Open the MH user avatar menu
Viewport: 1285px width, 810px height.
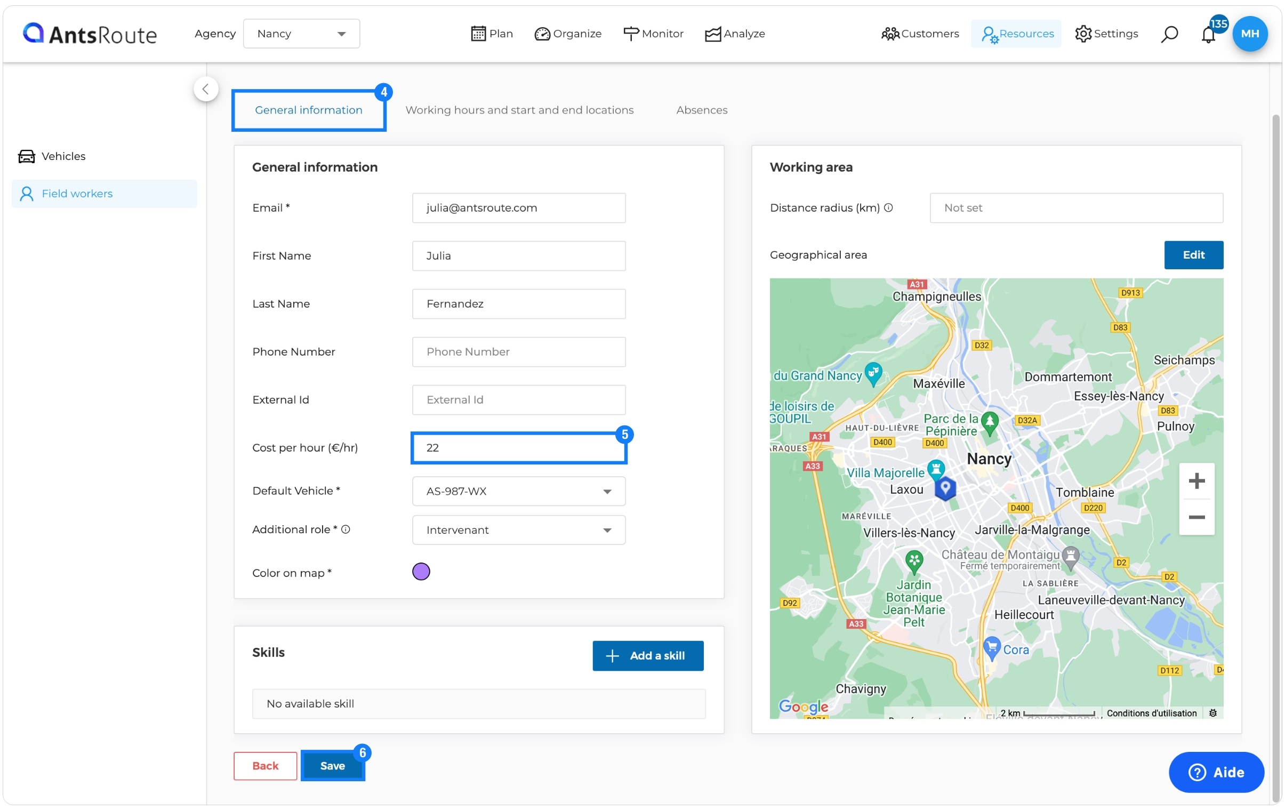1250,34
